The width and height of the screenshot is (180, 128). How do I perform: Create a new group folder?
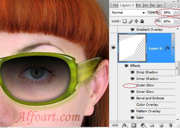(152, 125)
